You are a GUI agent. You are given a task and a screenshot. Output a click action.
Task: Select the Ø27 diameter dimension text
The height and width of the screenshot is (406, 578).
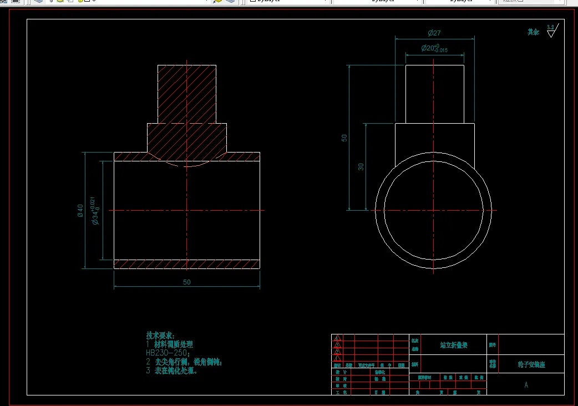[x=434, y=33]
